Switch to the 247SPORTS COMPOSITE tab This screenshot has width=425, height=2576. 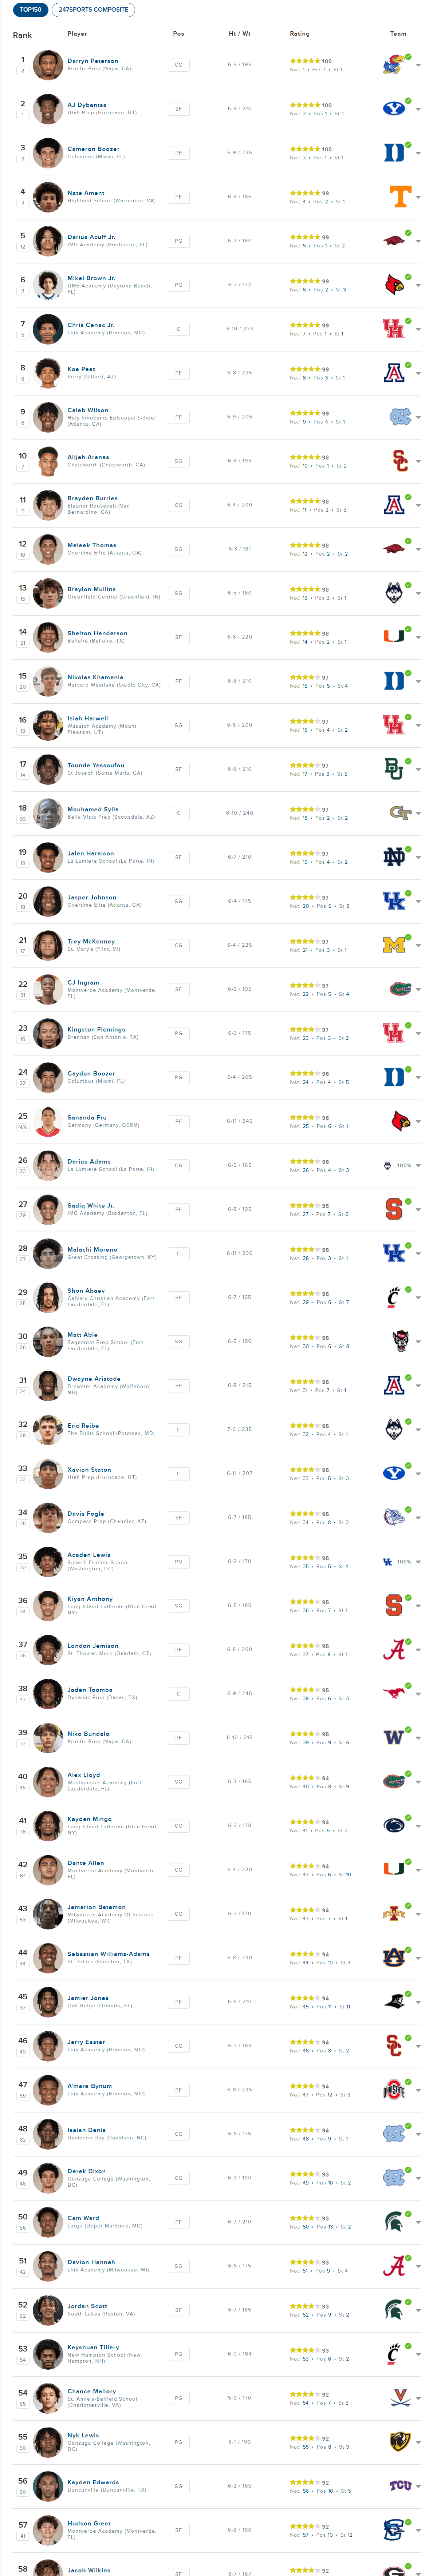click(93, 10)
